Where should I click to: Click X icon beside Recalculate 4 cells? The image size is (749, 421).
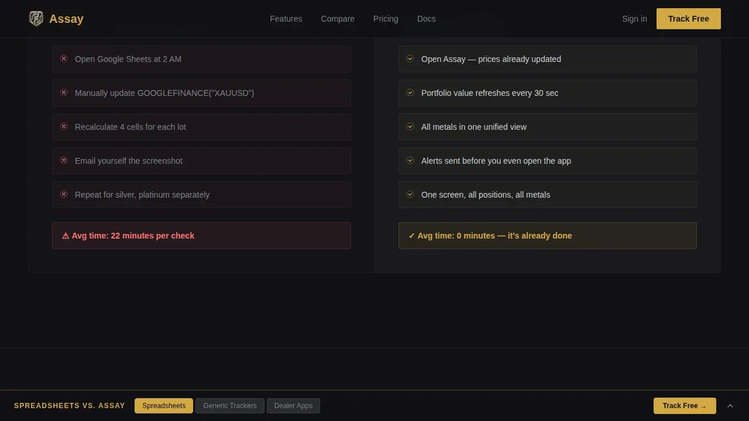pyautogui.click(x=64, y=126)
